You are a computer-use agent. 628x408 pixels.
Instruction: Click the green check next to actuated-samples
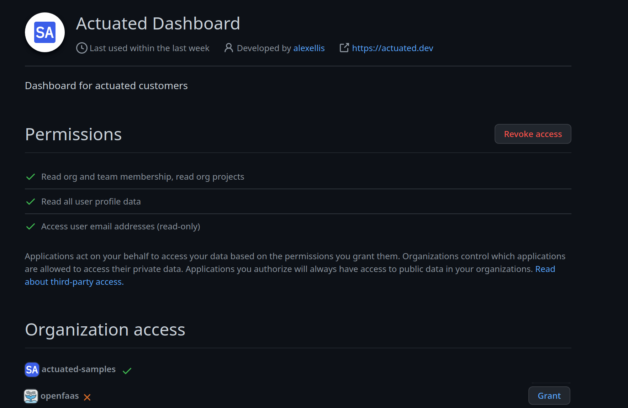tap(127, 371)
